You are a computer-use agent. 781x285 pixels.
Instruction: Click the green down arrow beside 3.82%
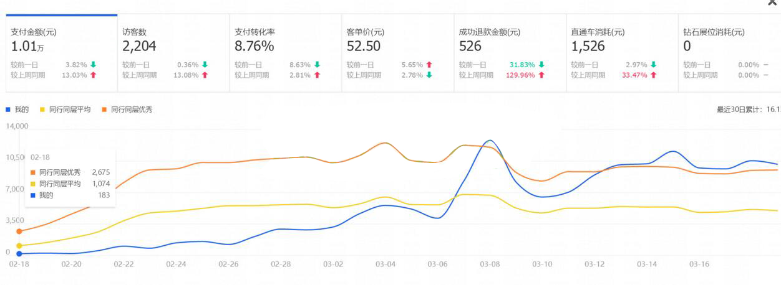point(93,64)
